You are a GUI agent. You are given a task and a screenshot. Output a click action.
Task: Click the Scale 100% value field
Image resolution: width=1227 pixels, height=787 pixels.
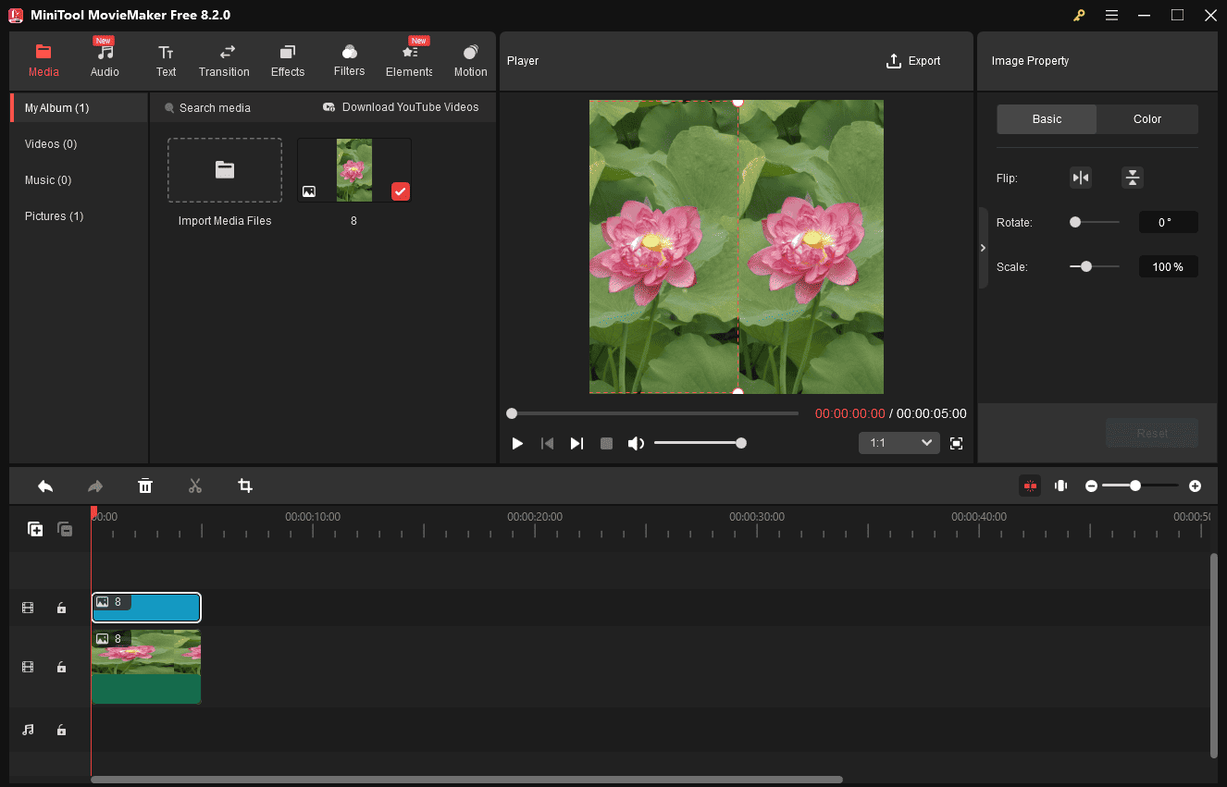pos(1169,266)
